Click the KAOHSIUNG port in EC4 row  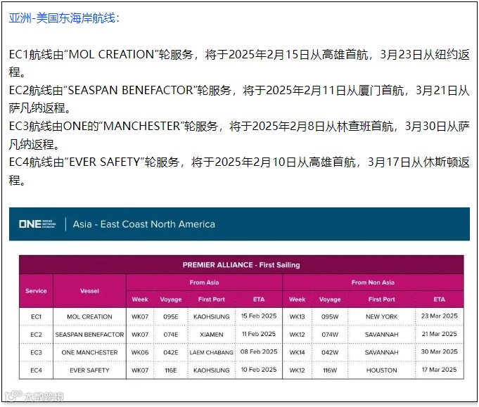212,370
